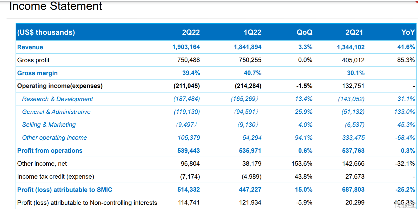The height and width of the screenshot is (210, 418).
Task: Select the Selling & Marketing row label
Action: click(x=49, y=125)
